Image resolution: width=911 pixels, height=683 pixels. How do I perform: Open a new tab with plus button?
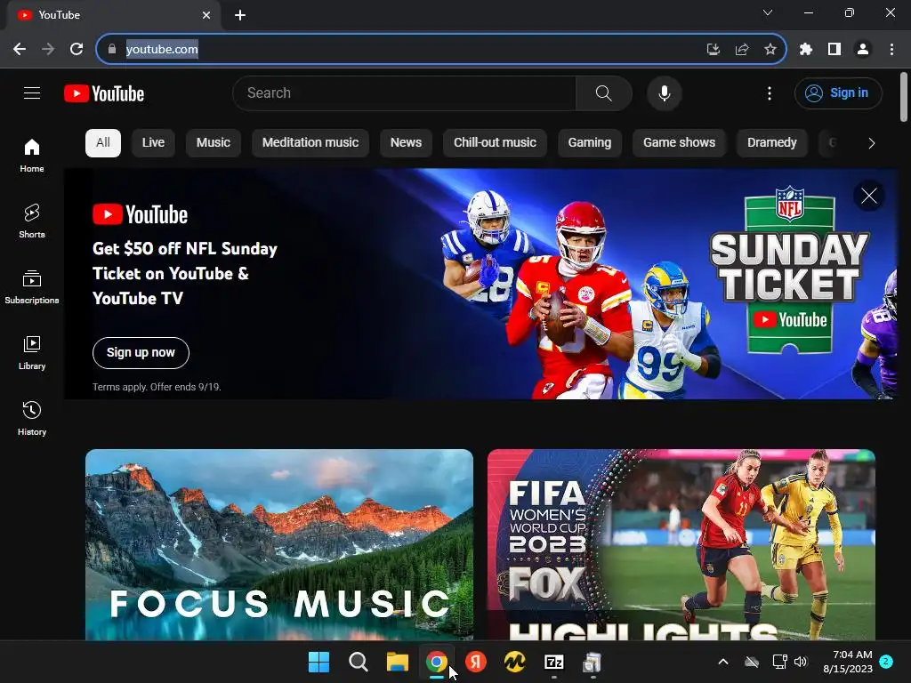click(240, 15)
